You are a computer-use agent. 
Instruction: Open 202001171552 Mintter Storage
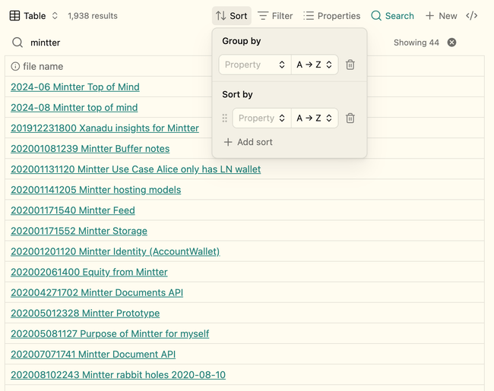pyautogui.click(x=79, y=231)
